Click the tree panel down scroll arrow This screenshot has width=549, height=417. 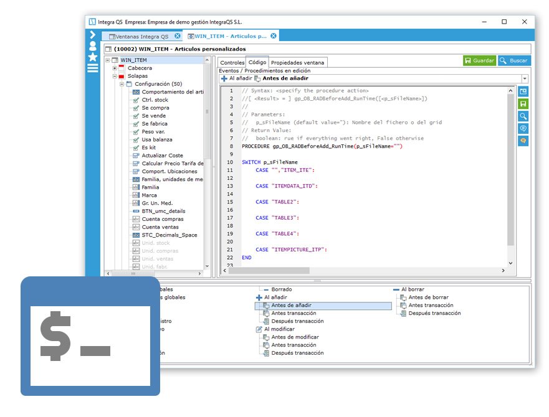point(207,266)
